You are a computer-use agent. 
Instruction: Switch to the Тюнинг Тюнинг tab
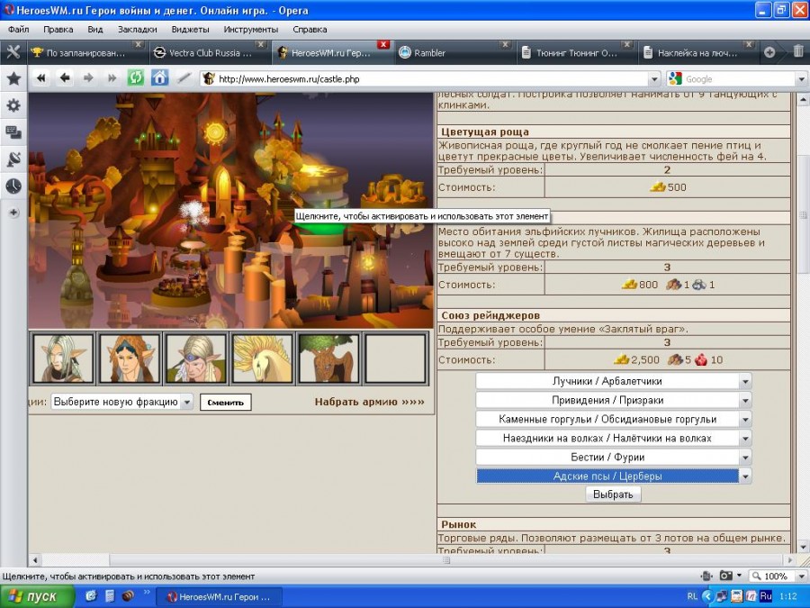pyautogui.click(x=576, y=53)
